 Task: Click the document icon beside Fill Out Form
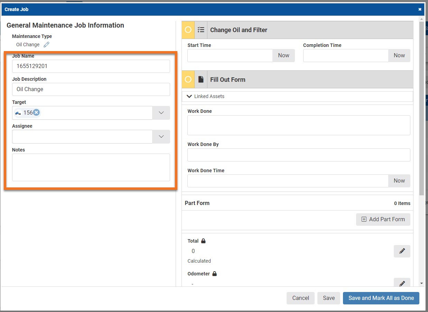[201, 79]
